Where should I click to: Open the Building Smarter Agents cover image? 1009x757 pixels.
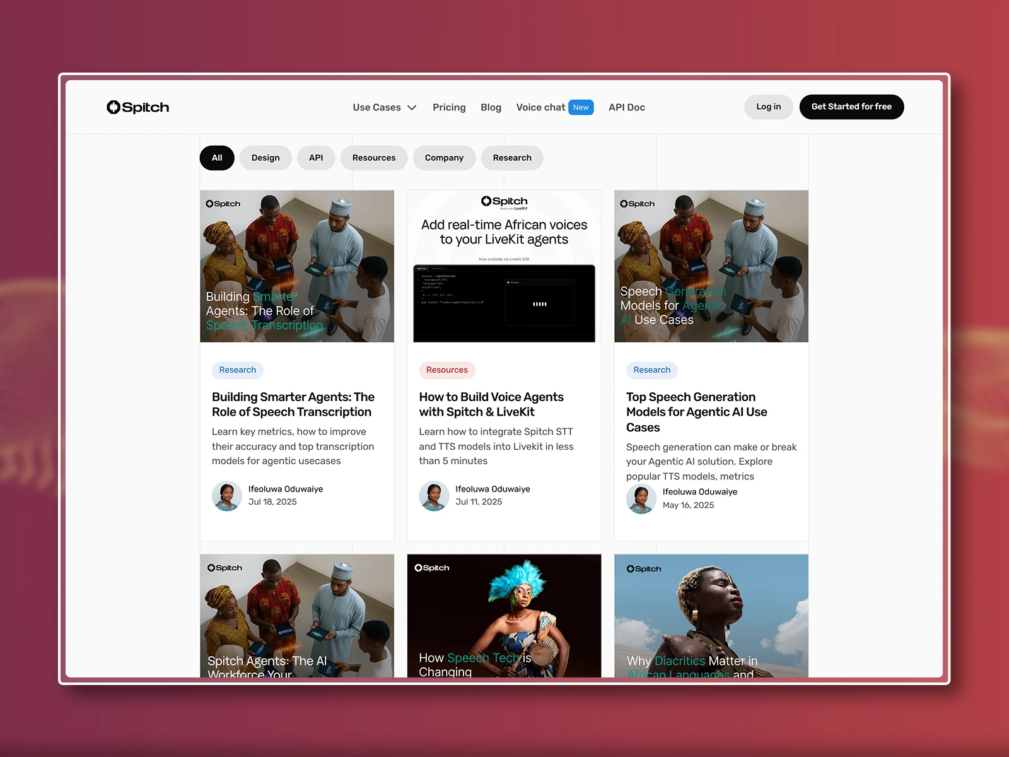coord(297,266)
